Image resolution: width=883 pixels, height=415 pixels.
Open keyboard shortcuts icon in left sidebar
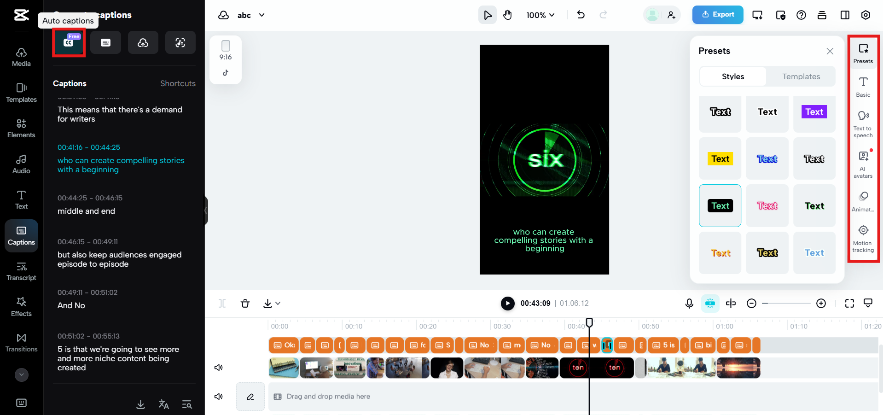22,403
